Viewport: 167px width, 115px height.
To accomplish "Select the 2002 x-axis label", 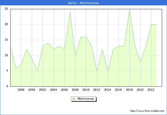I will click(42, 90).
